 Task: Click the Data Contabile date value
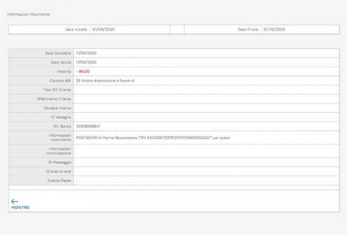pyautogui.click(x=86, y=53)
